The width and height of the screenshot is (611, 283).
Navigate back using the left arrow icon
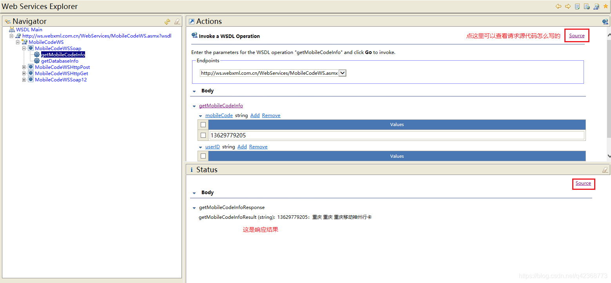point(558,6)
